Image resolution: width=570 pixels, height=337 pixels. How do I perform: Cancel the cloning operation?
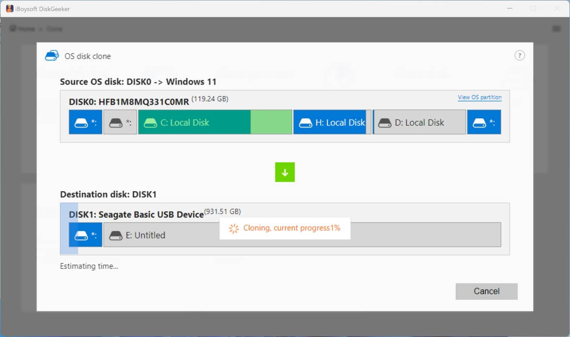pyautogui.click(x=486, y=291)
